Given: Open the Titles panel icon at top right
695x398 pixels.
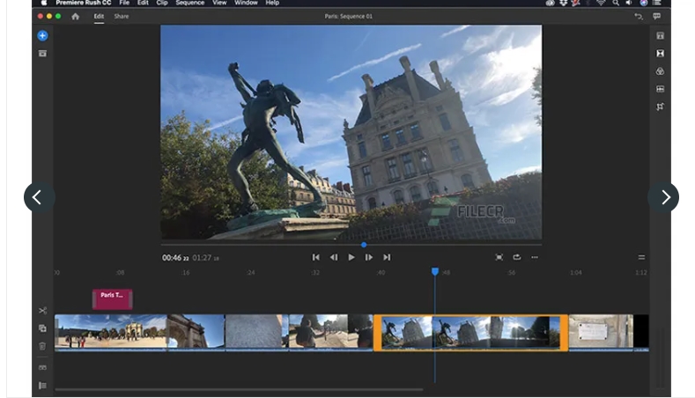Looking at the screenshot, I should [x=660, y=36].
